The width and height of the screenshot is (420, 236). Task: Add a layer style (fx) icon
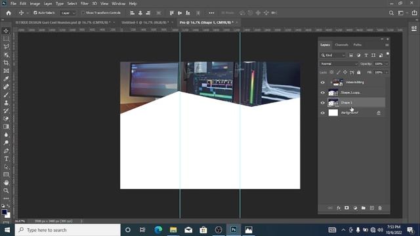tap(339, 208)
